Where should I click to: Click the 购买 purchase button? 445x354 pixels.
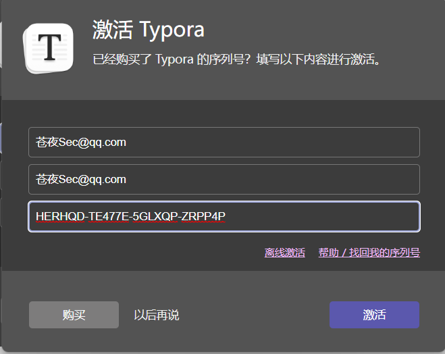click(74, 315)
